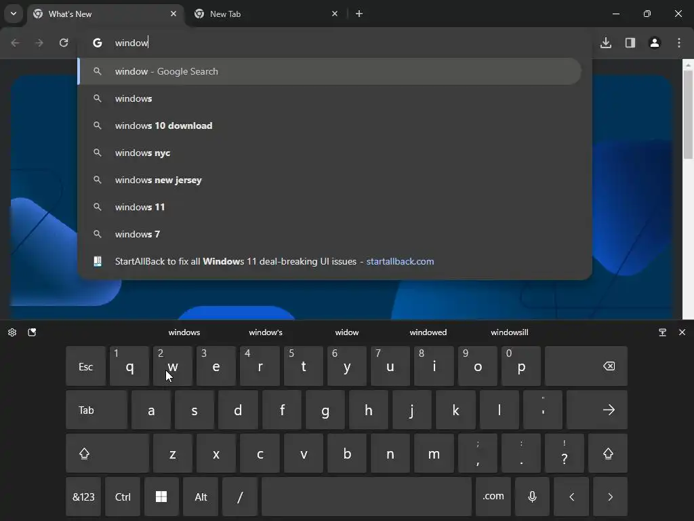Image resolution: width=694 pixels, height=521 pixels.
Task: Open touch keyboard settings gear
Action: pyautogui.click(x=12, y=332)
